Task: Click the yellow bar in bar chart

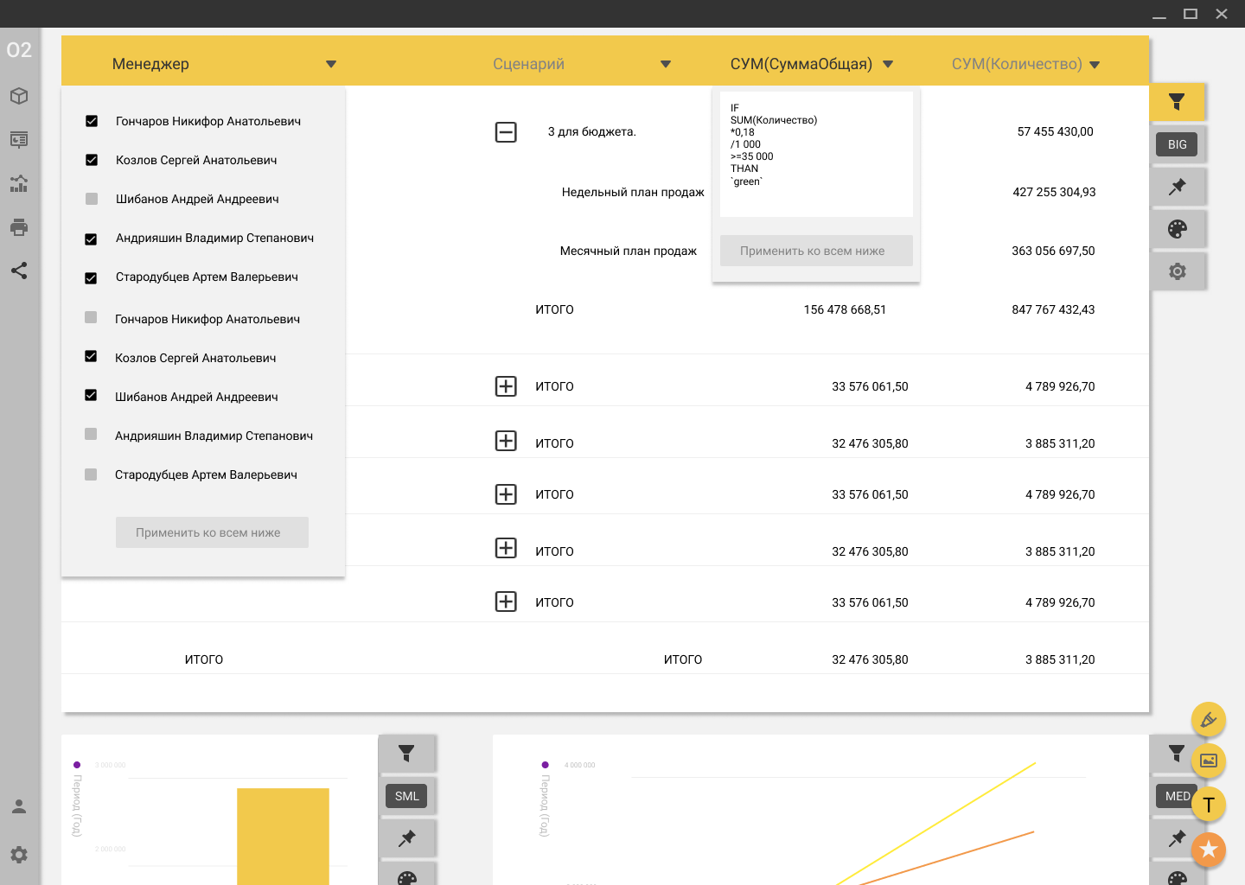Action: tap(283, 836)
